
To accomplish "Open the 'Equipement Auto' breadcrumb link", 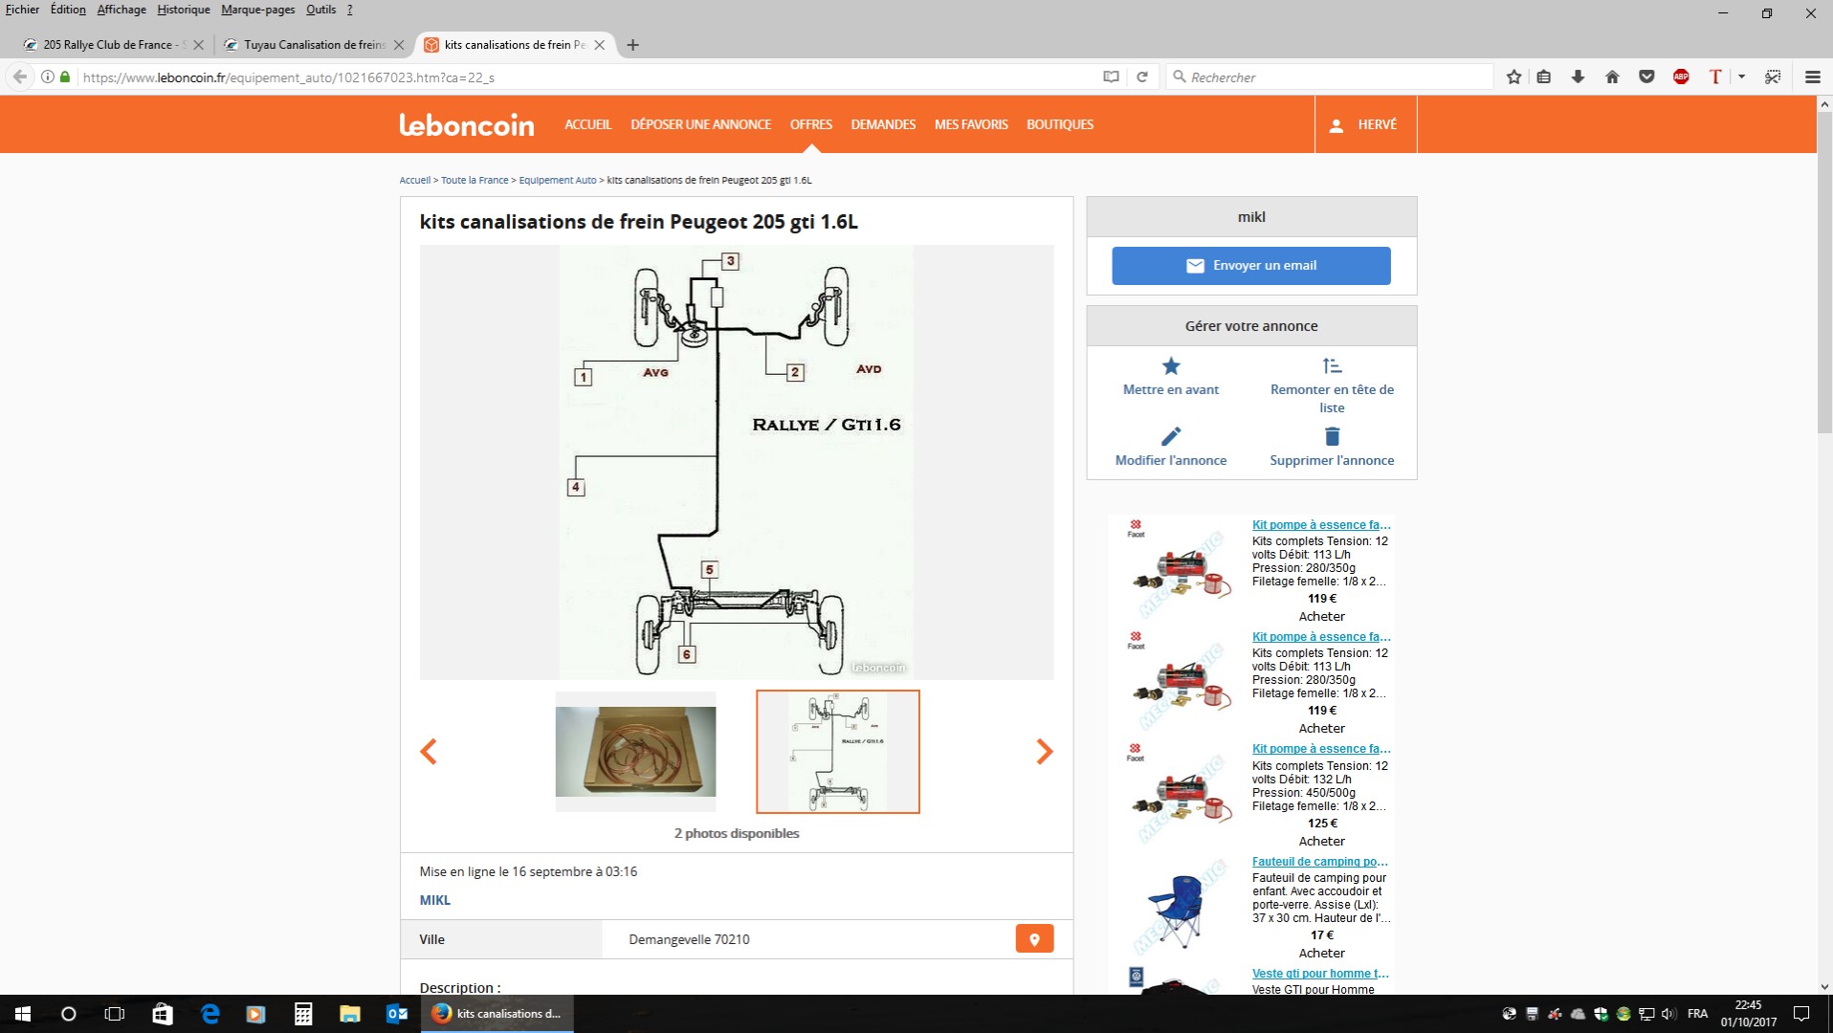I will tap(557, 180).
